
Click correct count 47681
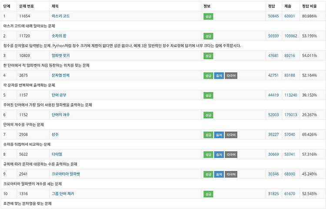[x=273, y=56]
